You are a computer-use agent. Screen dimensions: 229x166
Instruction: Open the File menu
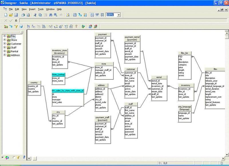tap(11, 9)
